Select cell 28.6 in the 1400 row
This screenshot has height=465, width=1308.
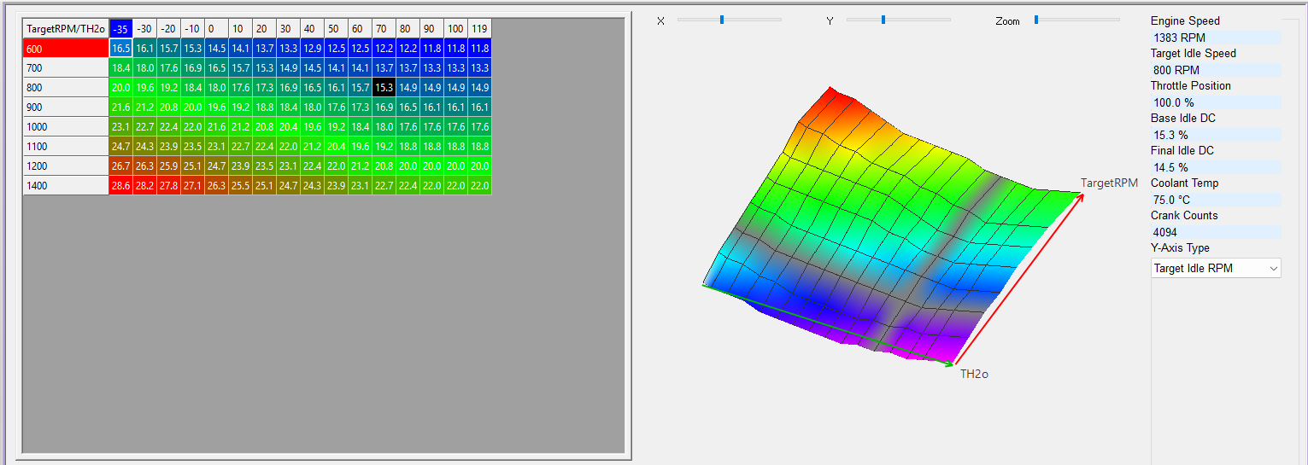tap(120, 185)
